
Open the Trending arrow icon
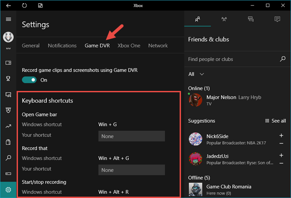pos(8,126)
